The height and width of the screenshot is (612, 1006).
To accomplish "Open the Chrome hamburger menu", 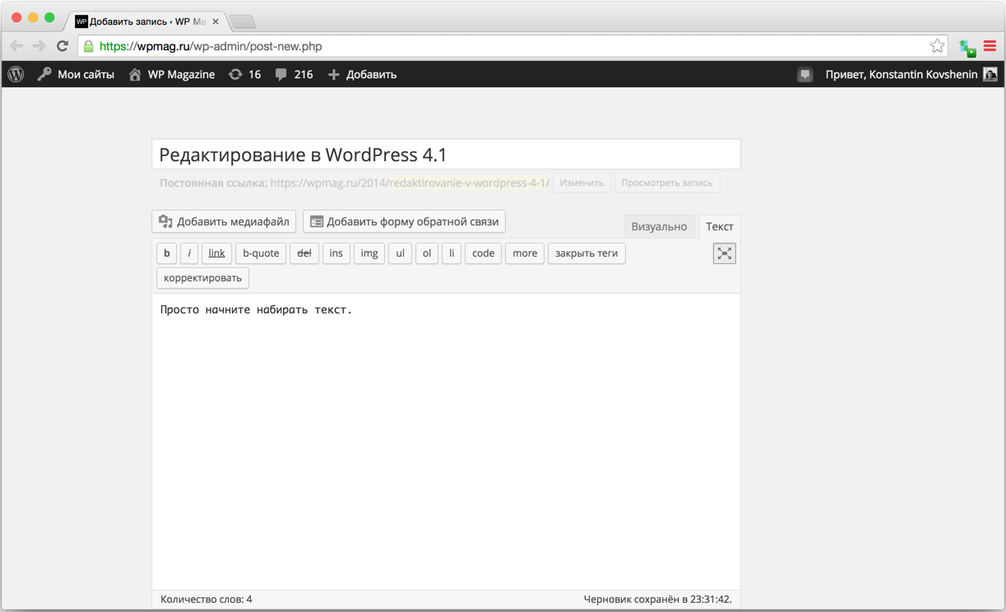I will (990, 46).
